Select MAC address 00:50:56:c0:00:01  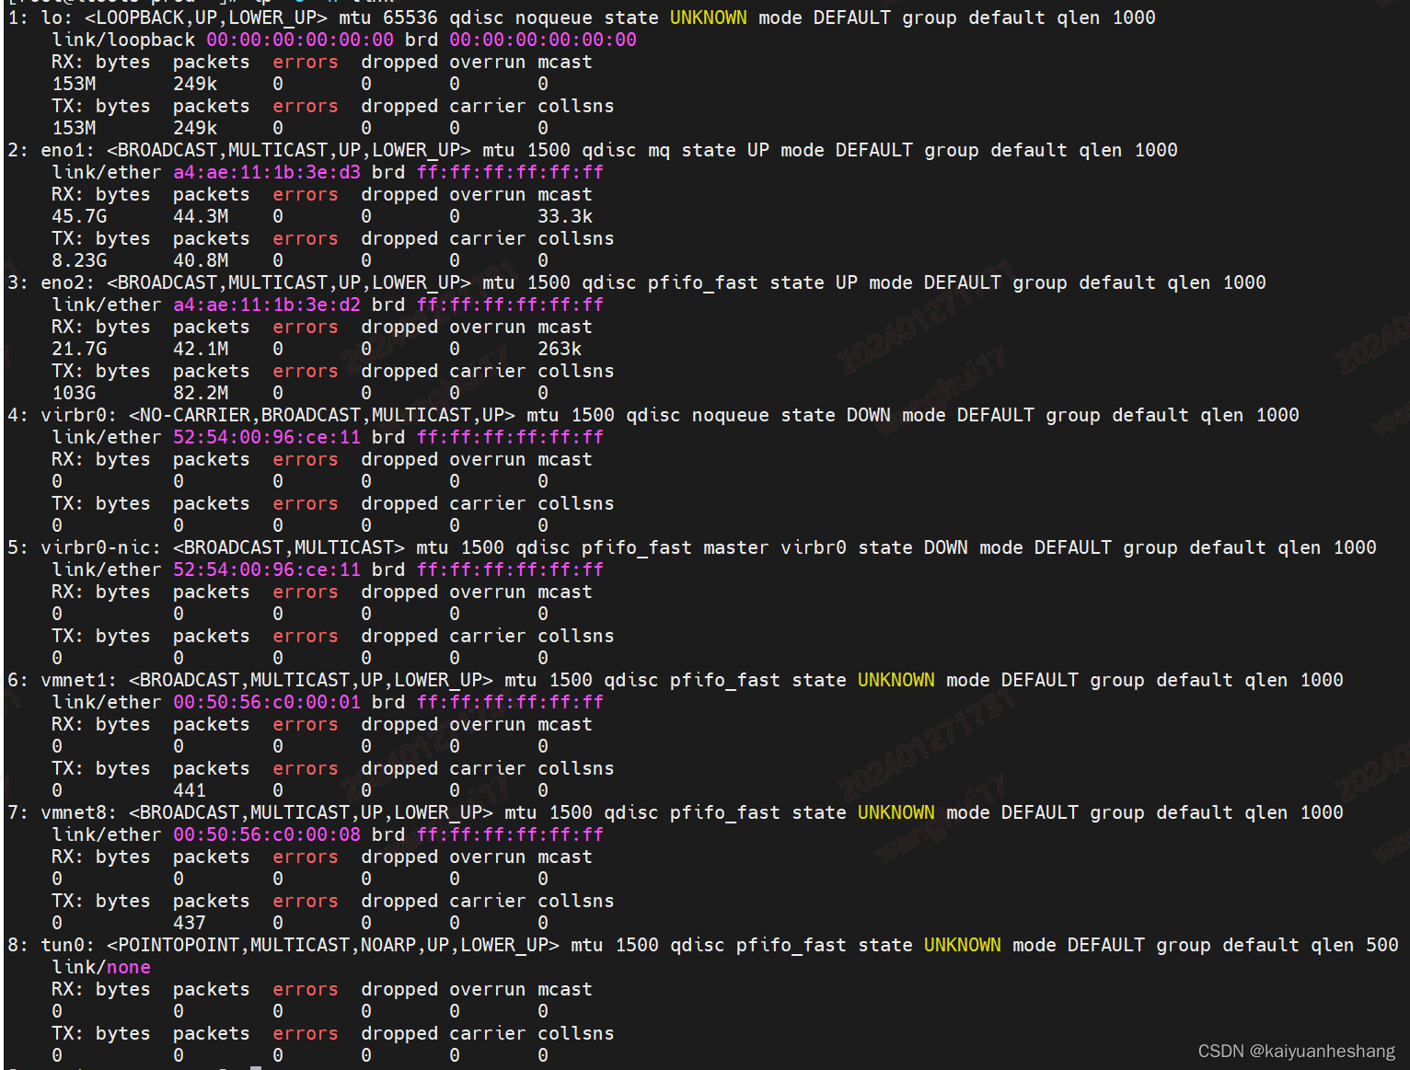click(x=267, y=702)
